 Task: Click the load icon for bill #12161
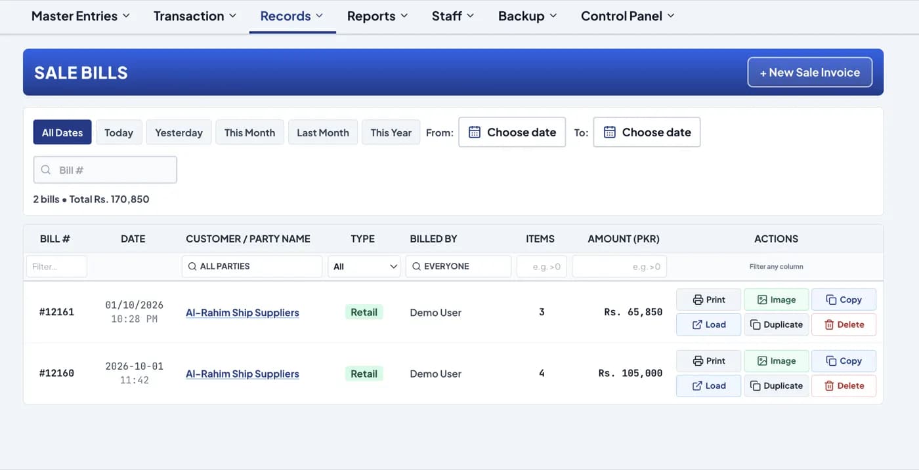click(697, 324)
